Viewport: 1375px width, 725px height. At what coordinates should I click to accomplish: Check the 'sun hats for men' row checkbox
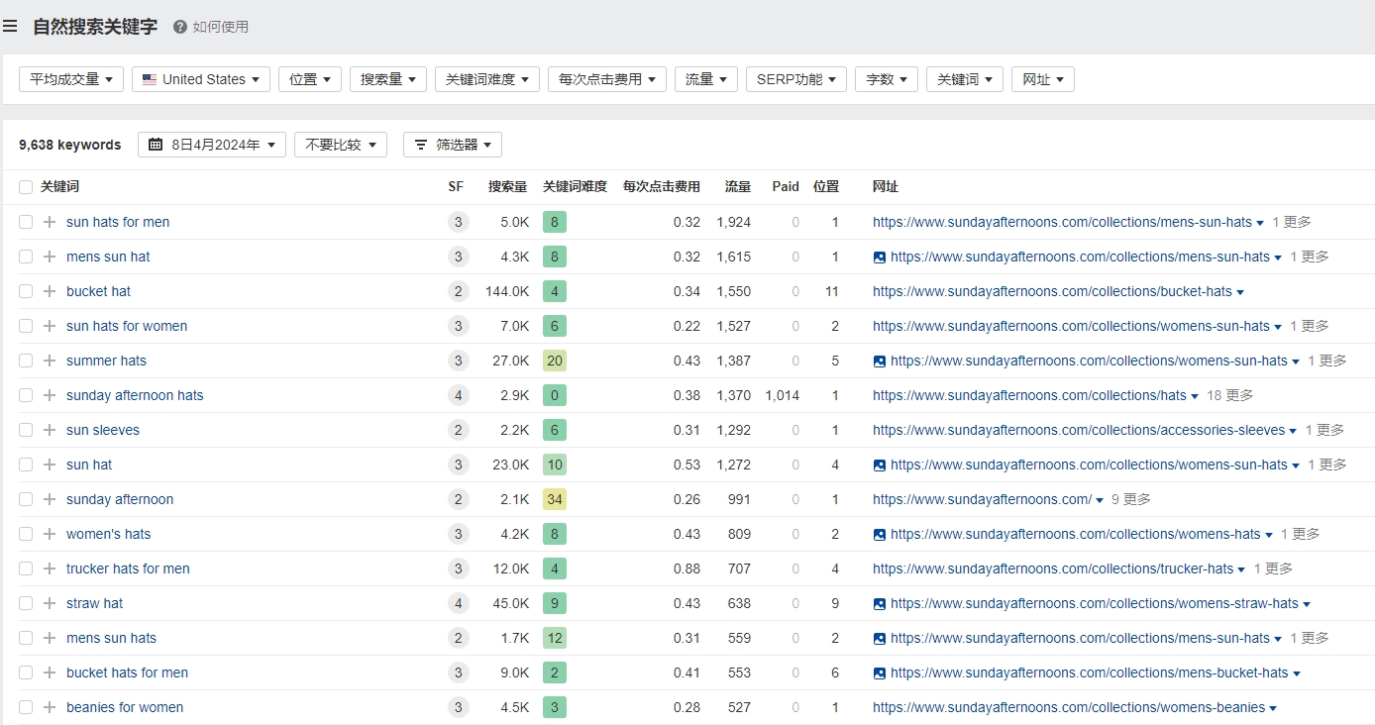pyautogui.click(x=26, y=222)
